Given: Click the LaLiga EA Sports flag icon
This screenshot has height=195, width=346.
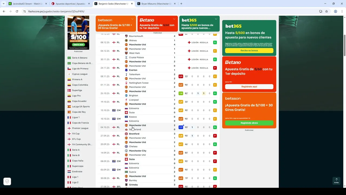Looking at the screenshot, I should point(69,106).
